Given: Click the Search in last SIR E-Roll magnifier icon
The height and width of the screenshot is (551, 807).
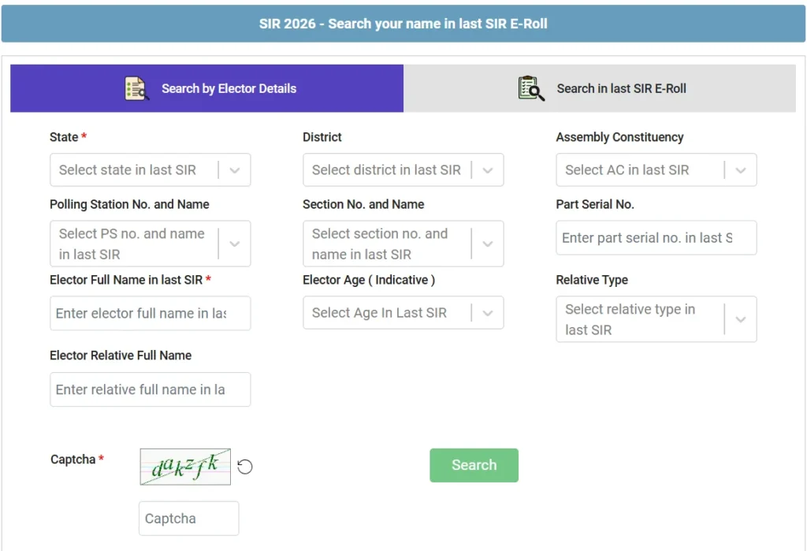Looking at the screenshot, I should 531,88.
